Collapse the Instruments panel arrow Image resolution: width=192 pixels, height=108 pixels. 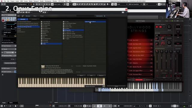[x=105, y=16]
